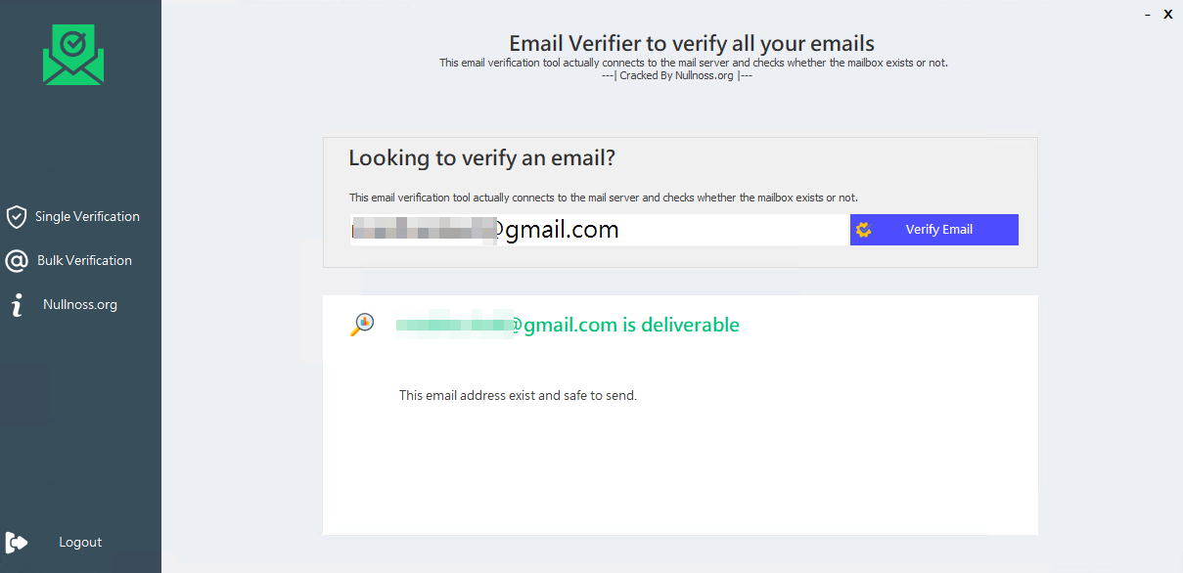
Task: Click the gear icon on Verify Email button
Action: (863, 230)
